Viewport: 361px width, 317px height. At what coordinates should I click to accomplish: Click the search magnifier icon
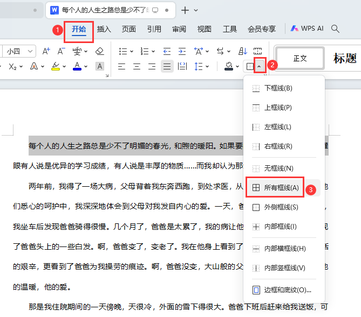335,29
